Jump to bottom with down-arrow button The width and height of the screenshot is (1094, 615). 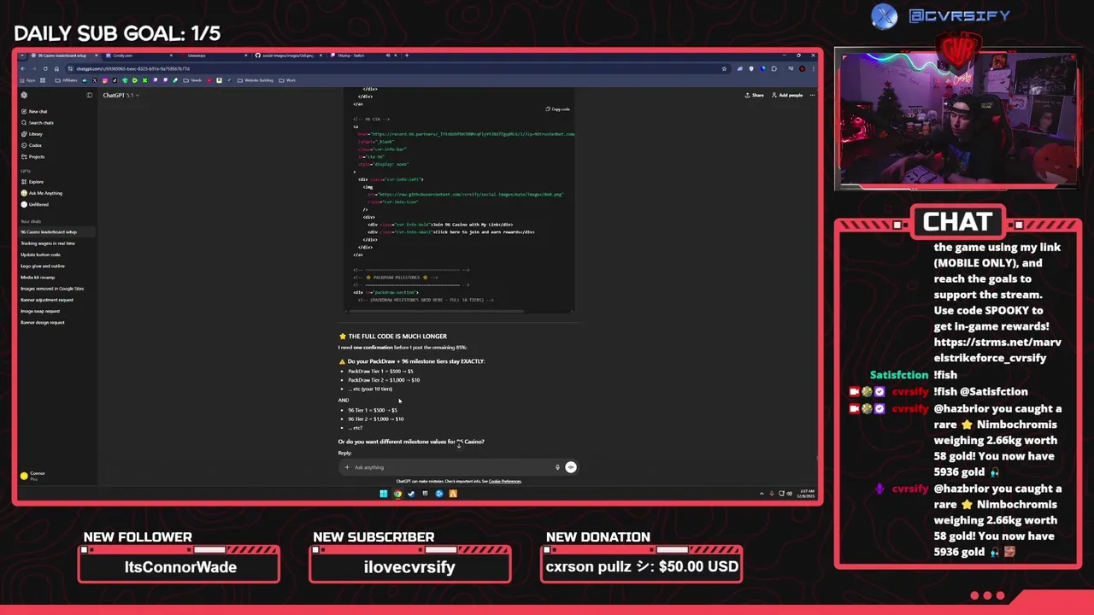459,445
